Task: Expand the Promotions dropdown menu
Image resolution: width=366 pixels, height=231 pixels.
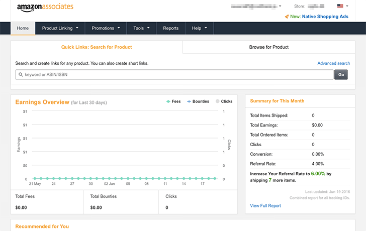Action: pos(106,28)
